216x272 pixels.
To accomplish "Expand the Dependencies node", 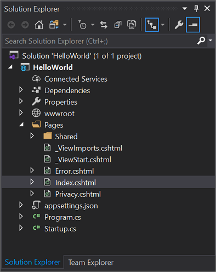I will click(21, 89).
